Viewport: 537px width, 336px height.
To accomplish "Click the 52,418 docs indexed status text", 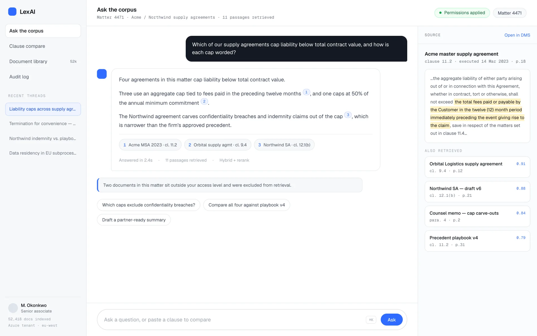I will [x=29, y=319].
